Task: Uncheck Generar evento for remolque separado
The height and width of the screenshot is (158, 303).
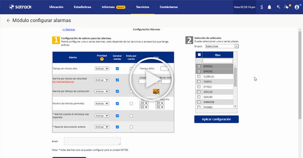Action: (117, 115)
